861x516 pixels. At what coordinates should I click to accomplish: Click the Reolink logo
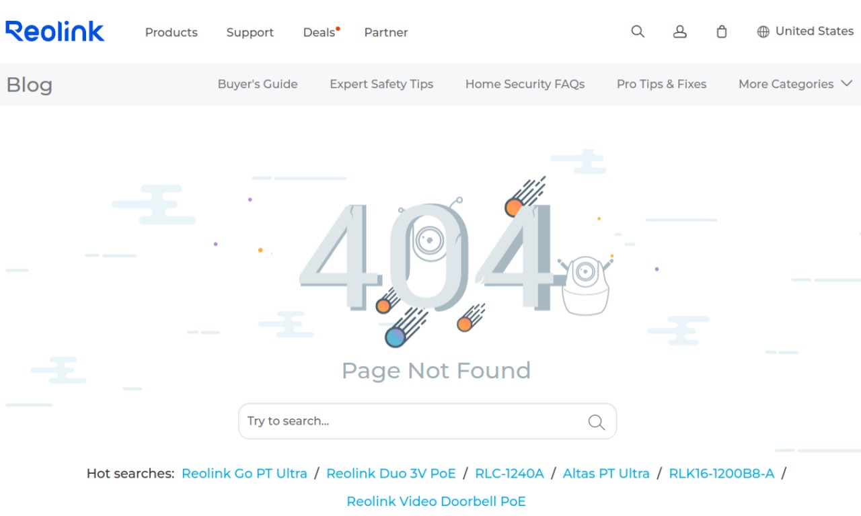pos(54,31)
